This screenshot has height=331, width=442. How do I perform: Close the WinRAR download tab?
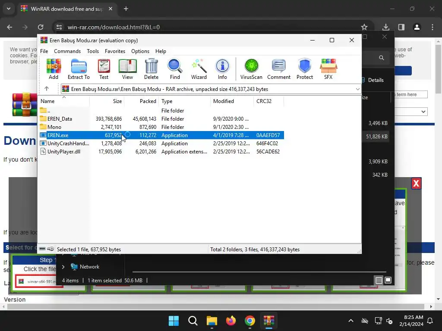[x=110, y=9]
